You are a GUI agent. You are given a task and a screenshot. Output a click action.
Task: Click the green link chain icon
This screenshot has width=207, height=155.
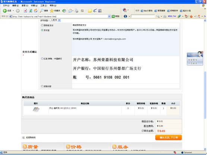(179, 16)
